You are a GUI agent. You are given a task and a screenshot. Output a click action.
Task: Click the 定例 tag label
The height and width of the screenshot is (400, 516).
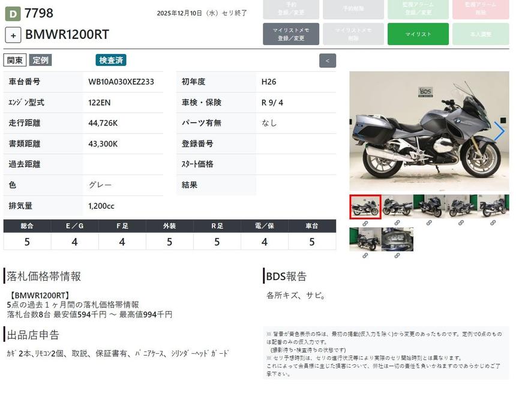pos(41,60)
